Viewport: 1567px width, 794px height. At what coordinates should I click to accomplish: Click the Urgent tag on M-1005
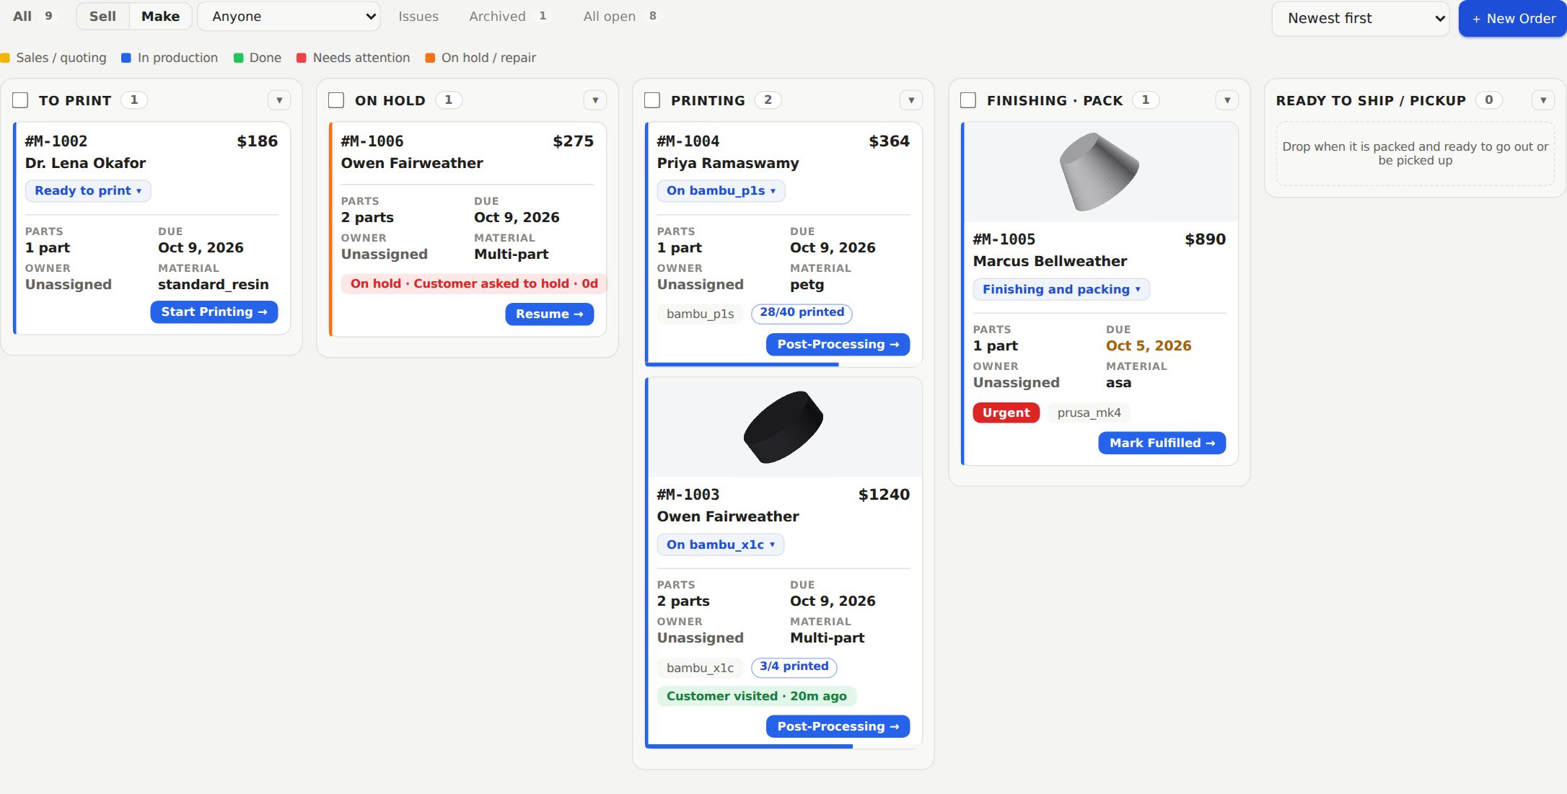1006,413
